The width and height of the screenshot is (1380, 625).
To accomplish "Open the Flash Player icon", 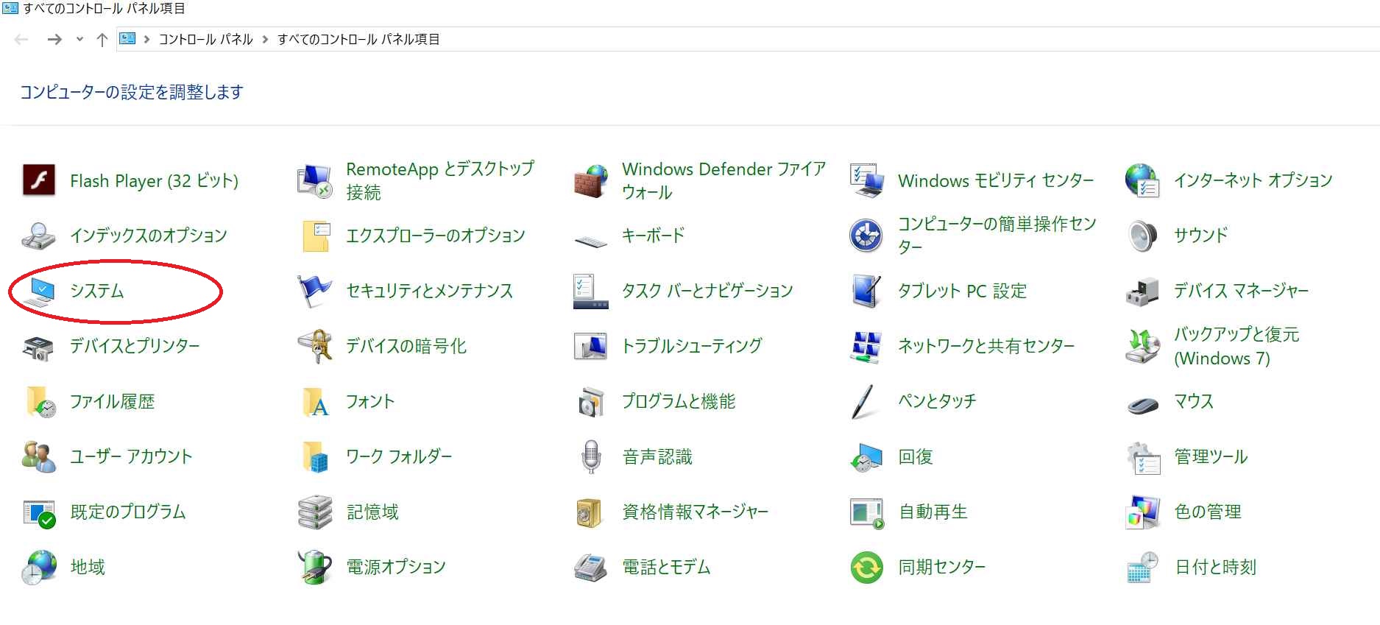I will [x=38, y=180].
